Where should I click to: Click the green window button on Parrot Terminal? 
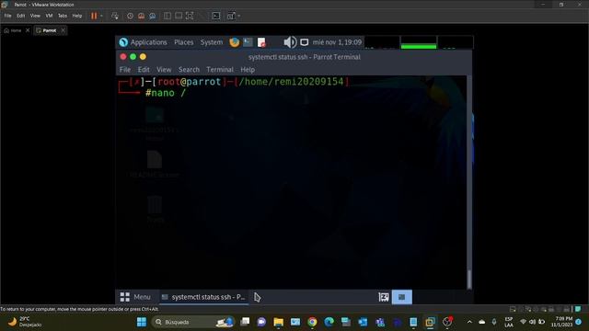point(133,57)
